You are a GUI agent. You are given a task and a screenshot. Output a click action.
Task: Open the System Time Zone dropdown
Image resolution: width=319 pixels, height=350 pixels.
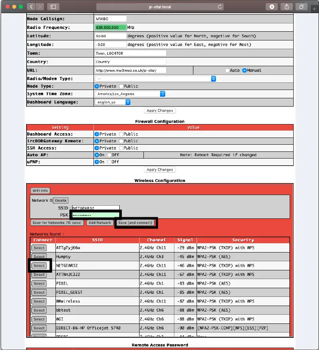pos(130,94)
